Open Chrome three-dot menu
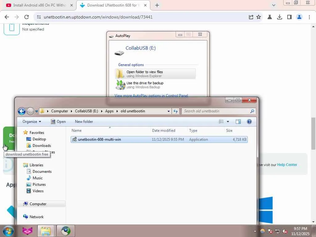 tap(309, 17)
